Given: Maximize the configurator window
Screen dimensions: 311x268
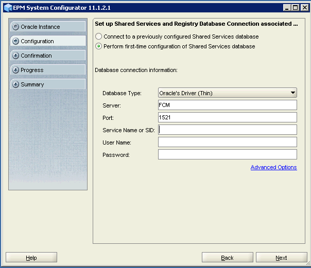Looking at the screenshot, I should point(296,8).
